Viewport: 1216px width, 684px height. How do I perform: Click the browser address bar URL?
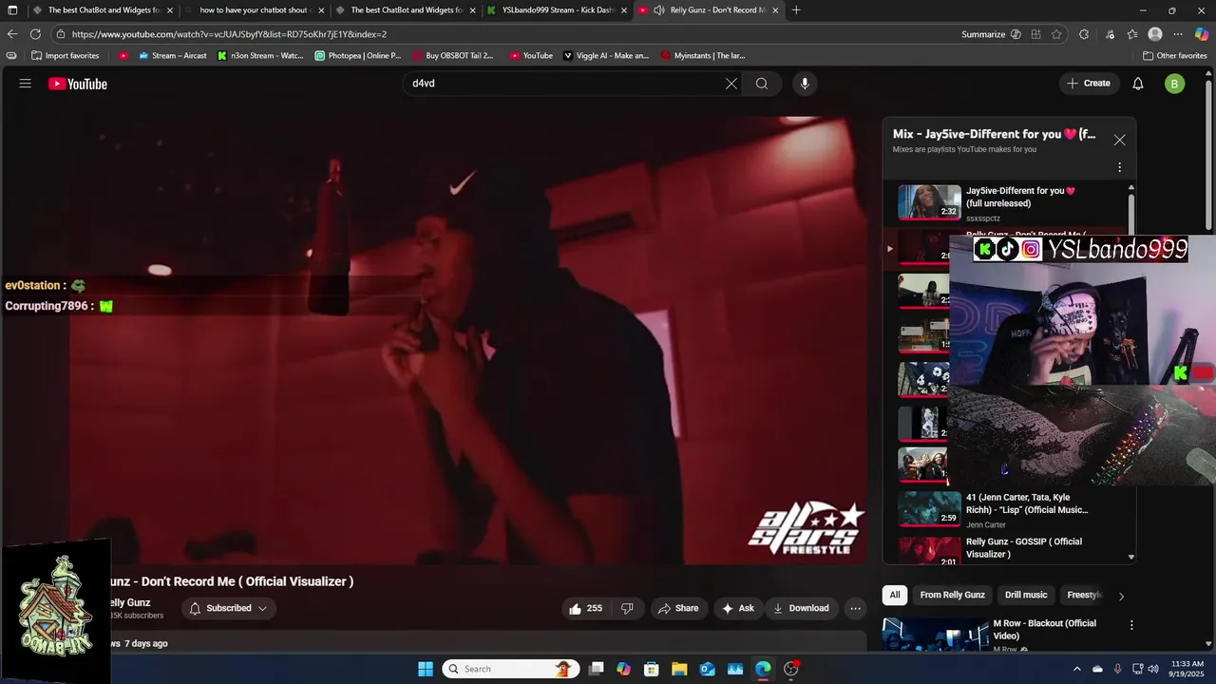coord(229,34)
